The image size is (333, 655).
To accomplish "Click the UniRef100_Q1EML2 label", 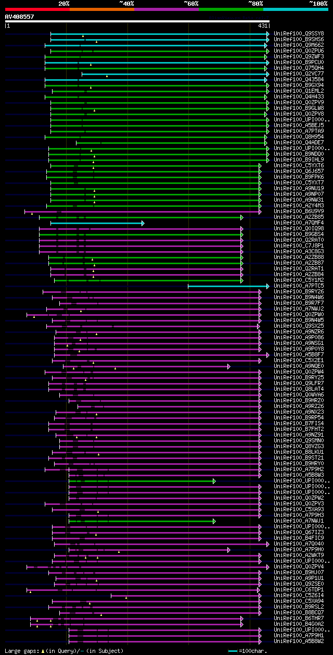I will coord(299,91).
